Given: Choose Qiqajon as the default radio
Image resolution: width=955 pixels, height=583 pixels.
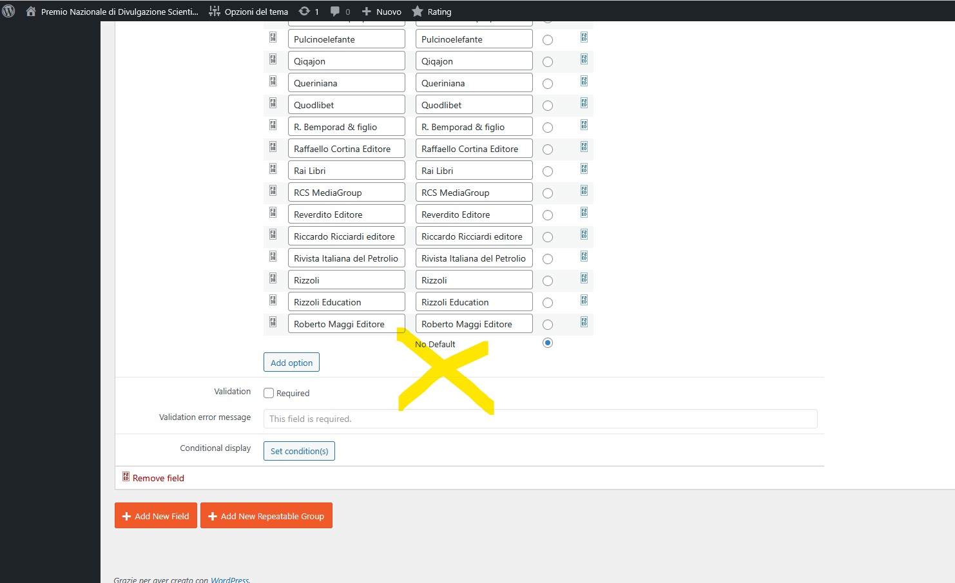Looking at the screenshot, I should pyautogui.click(x=548, y=62).
